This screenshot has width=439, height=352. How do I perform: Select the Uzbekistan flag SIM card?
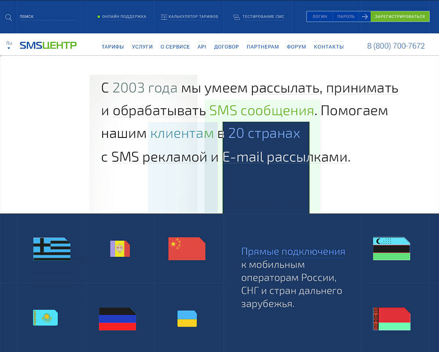click(391, 249)
